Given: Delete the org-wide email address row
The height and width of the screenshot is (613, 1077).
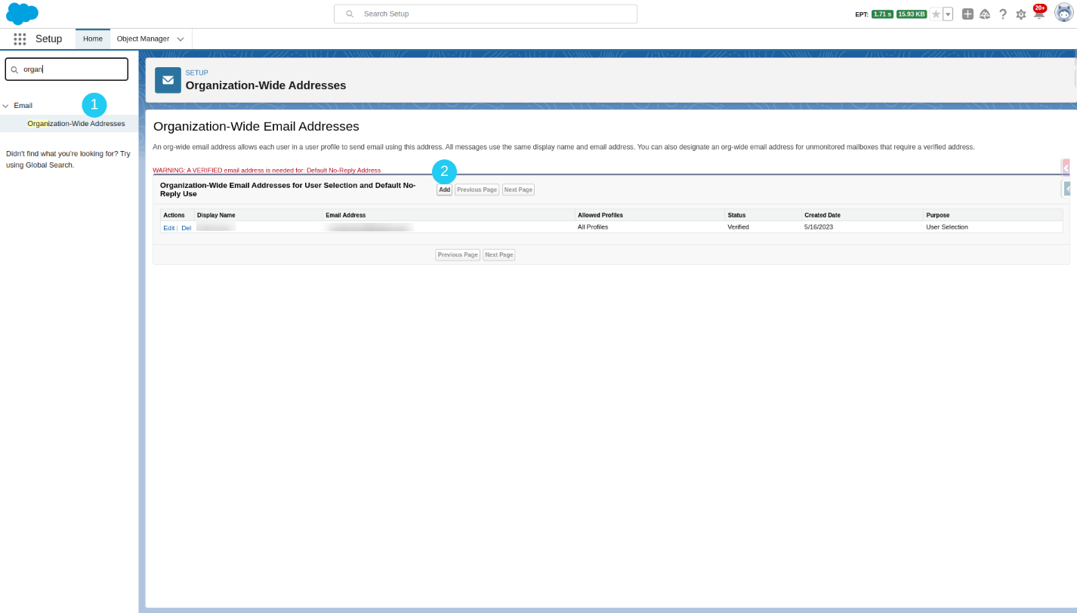Looking at the screenshot, I should pos(187,227).
